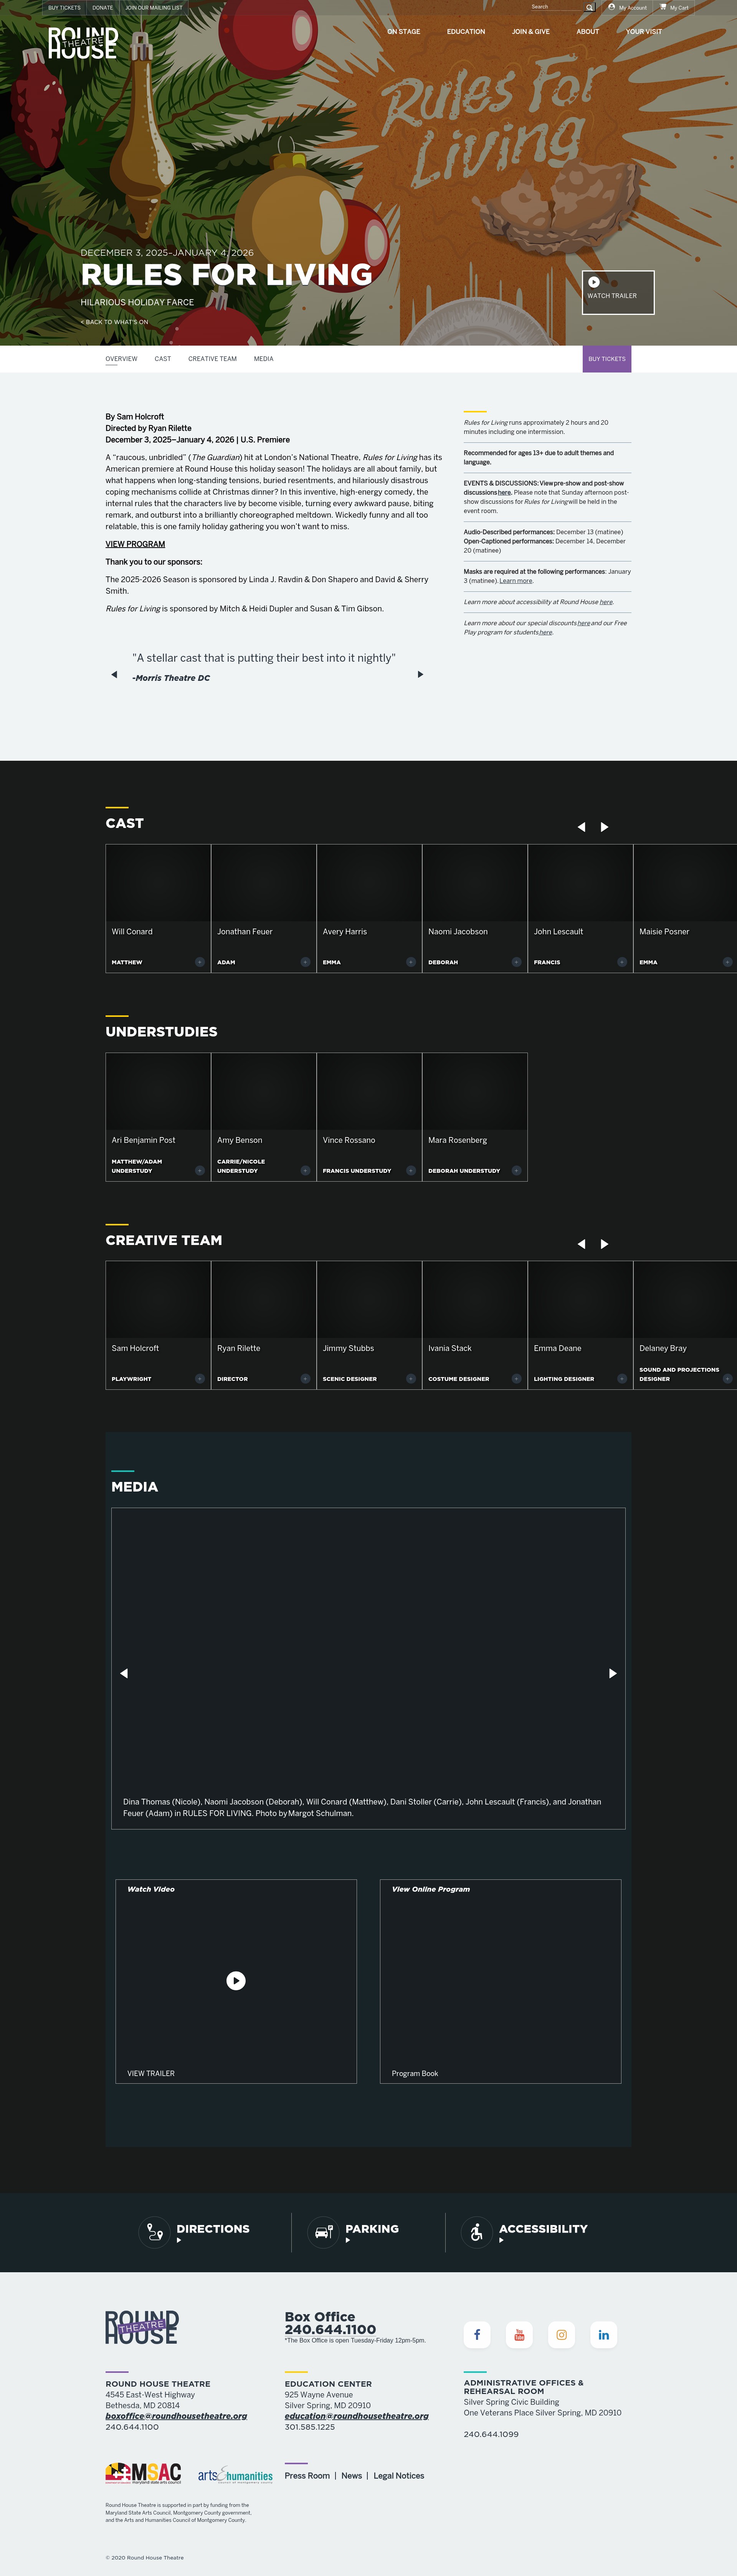This screenshot has width=737, height=2576.
Task: Expand Ryan Rilette's bio plus icon
Action: coord(305,1379)
